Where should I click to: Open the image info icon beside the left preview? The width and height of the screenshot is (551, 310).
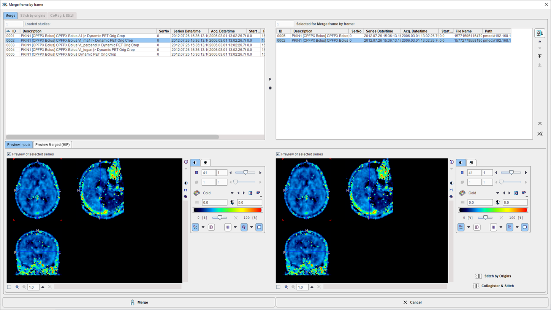186,162
